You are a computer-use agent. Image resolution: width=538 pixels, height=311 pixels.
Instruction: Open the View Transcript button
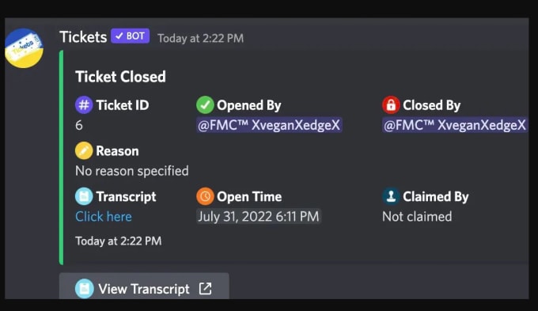tap(144, 286)
